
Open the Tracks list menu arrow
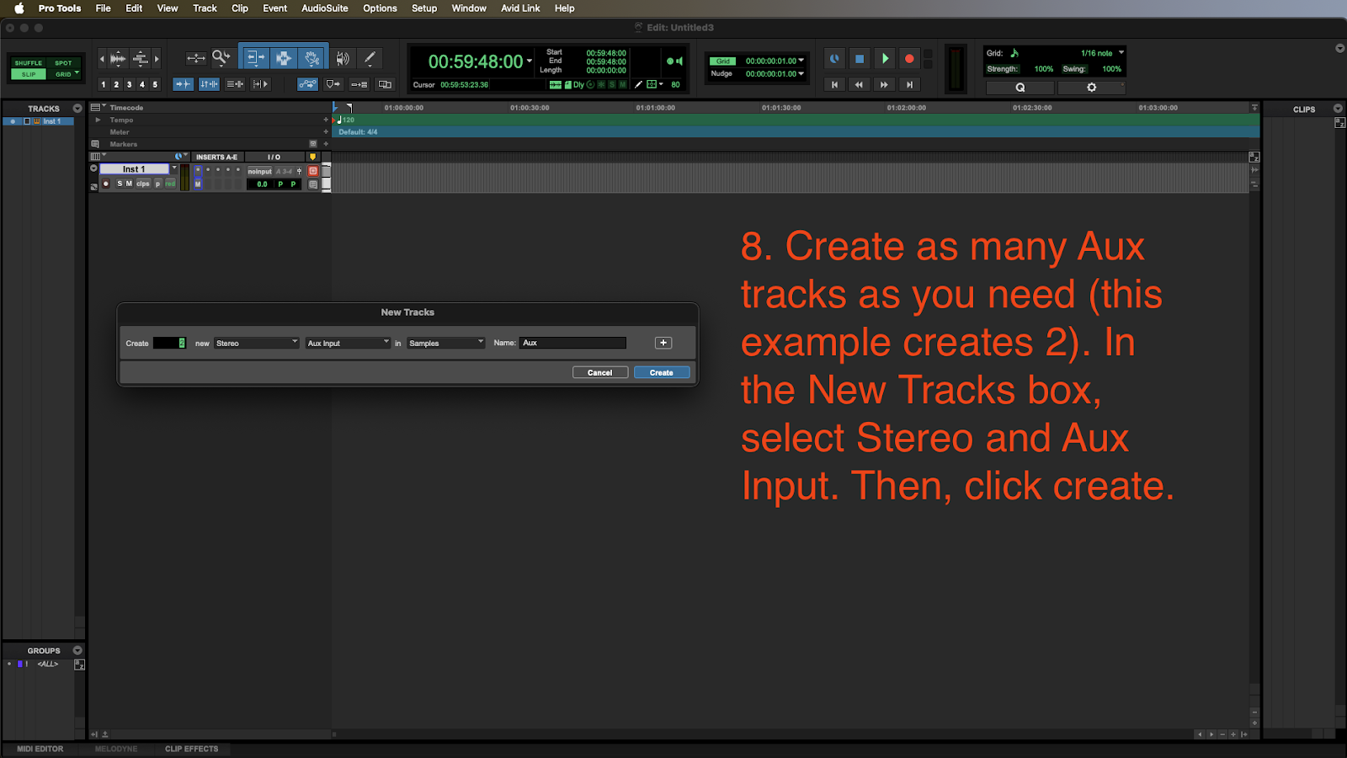click(77, 109)
